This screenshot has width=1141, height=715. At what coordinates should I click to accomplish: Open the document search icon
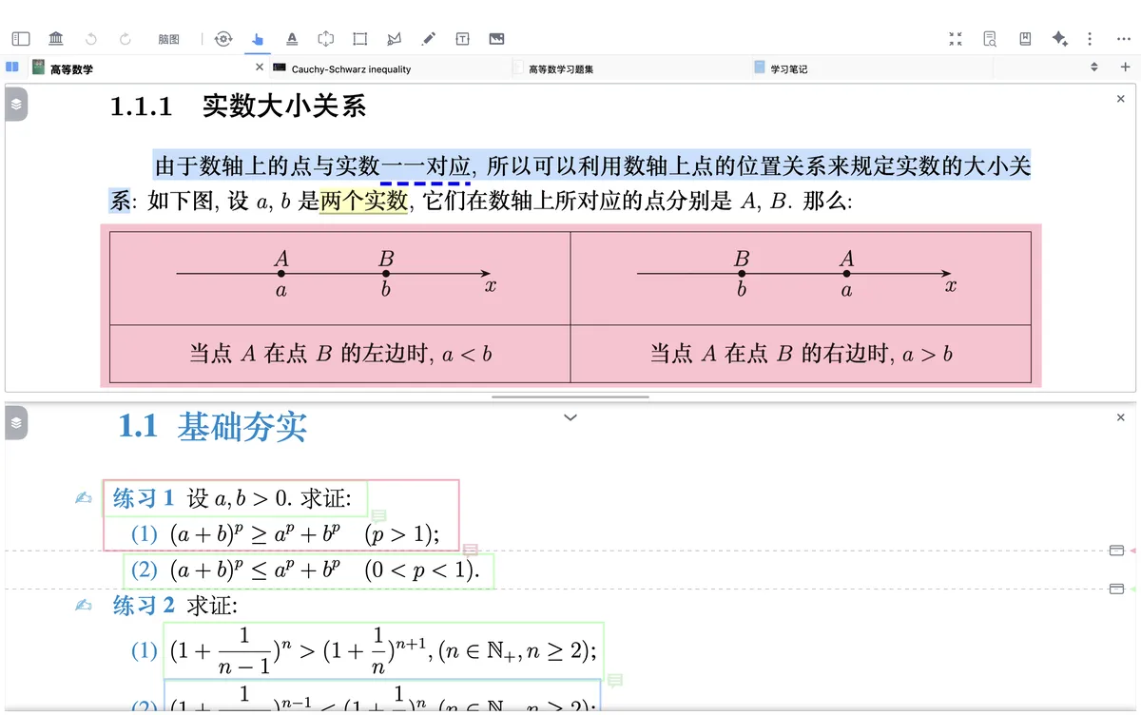coord(990,39)
